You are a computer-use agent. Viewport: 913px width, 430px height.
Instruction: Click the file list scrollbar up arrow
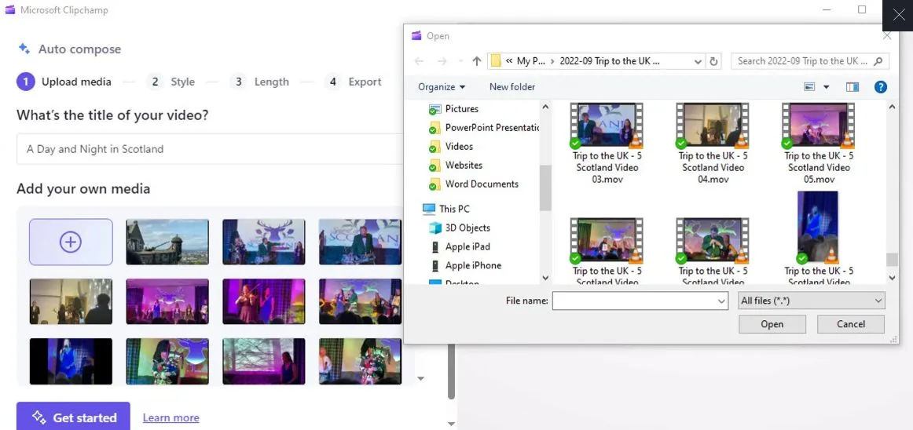892,107
